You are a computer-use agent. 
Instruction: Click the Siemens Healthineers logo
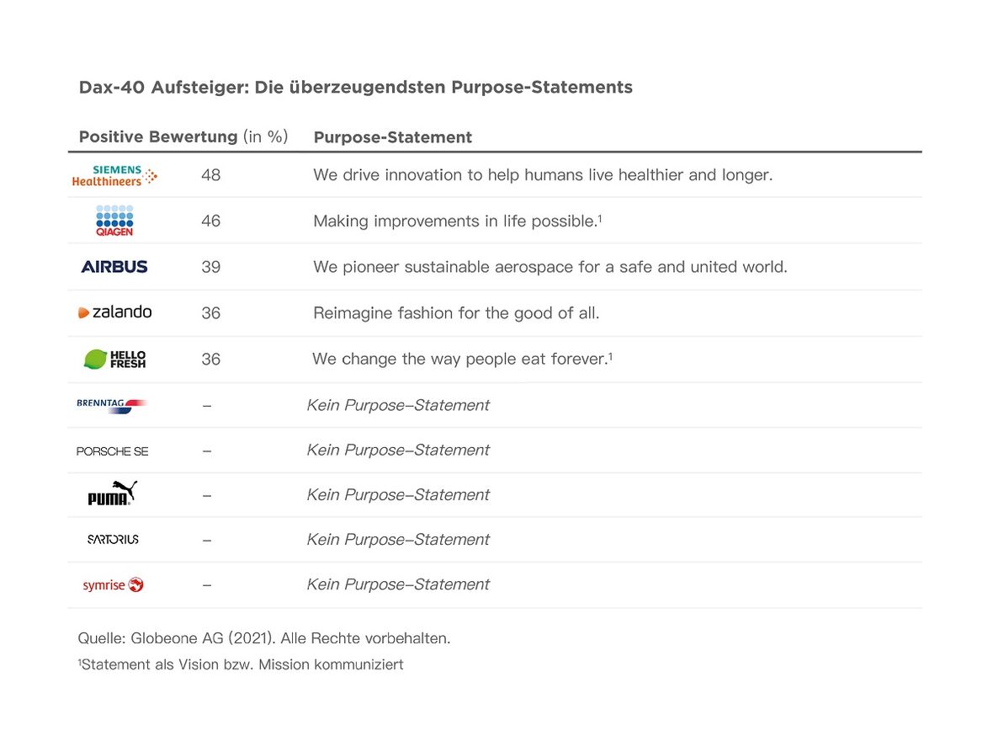[x=114, y=175]
